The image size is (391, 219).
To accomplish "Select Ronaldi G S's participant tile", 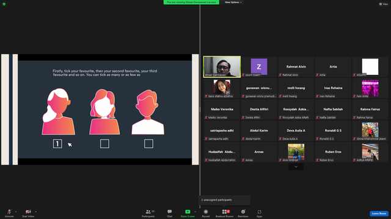I will click(x=333, y=131).
